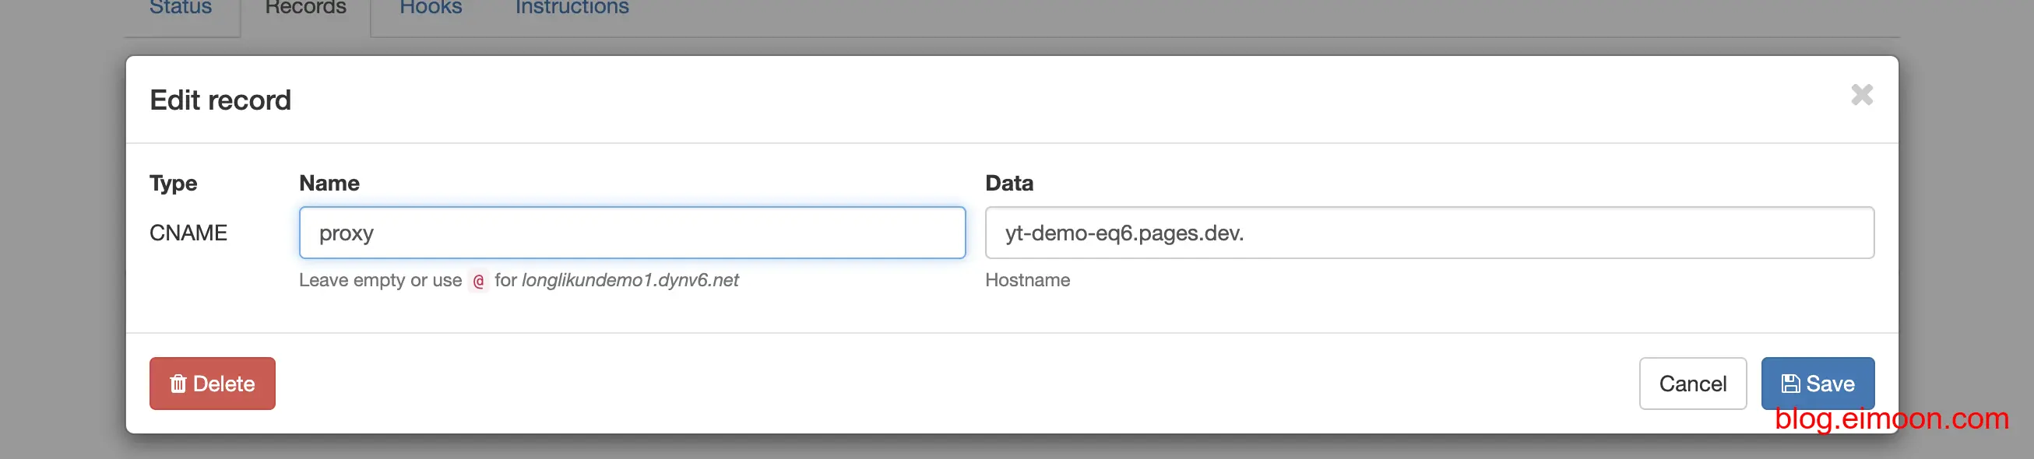The width and height of the screenshot is (2034, 459).
Task: Open the Instructions tab
Action: [x=572, y=8]
